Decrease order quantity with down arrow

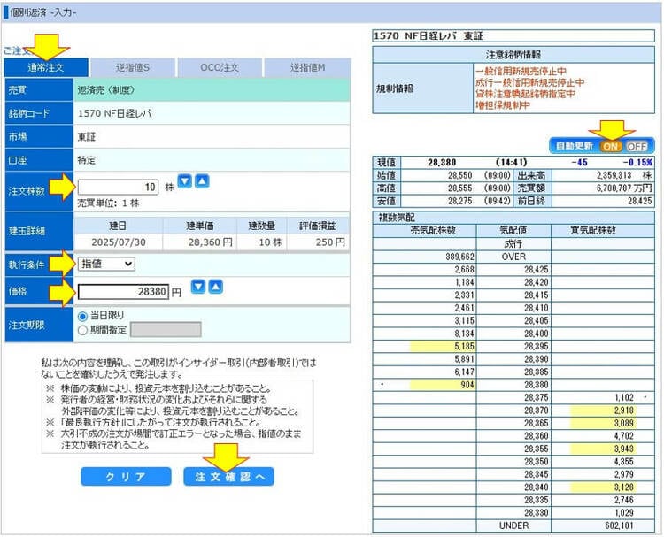tap(184, 181)
